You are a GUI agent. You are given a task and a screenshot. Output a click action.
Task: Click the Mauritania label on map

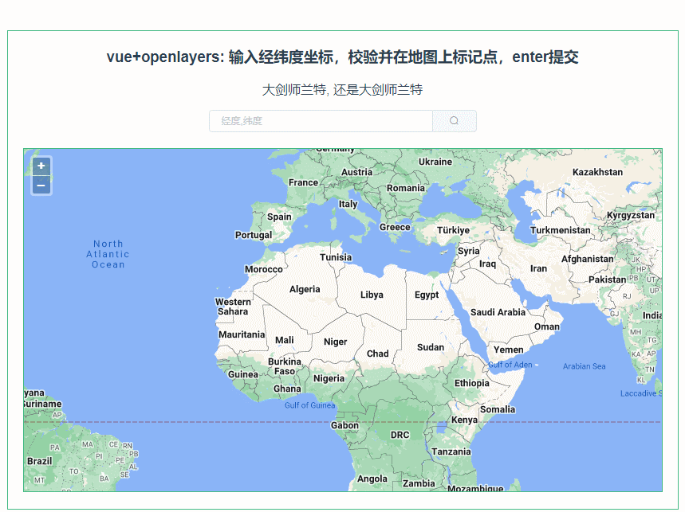pos(242,334)
